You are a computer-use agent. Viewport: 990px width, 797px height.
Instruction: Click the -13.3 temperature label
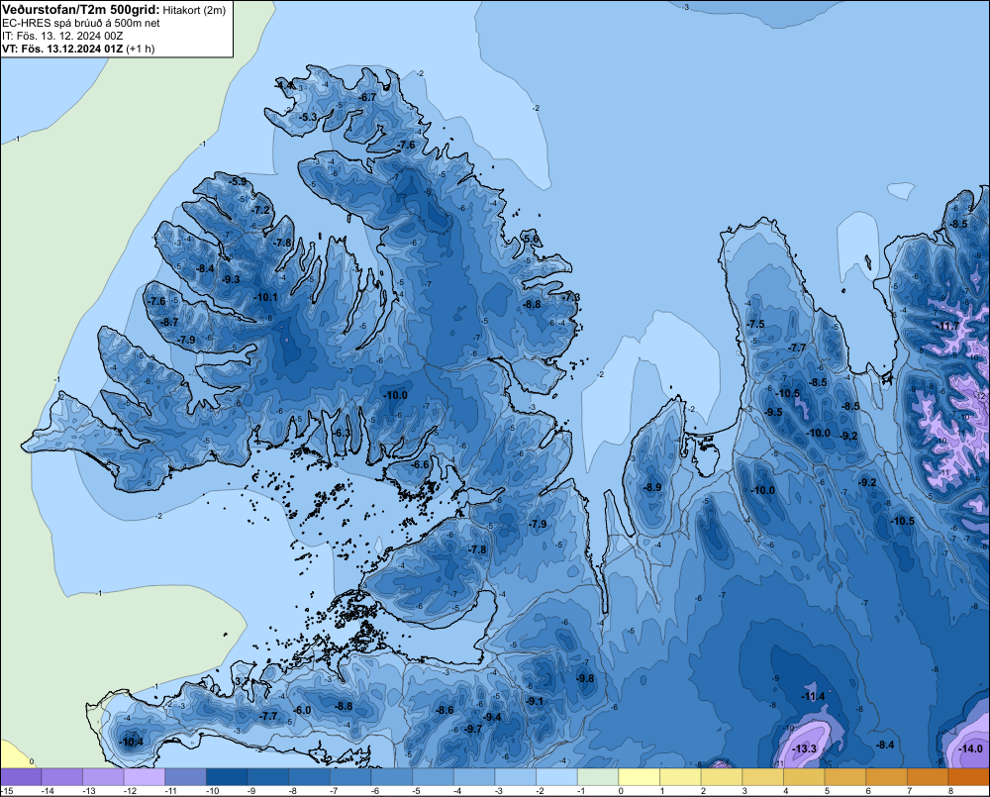pyautogui.click(x=804, y=749)
